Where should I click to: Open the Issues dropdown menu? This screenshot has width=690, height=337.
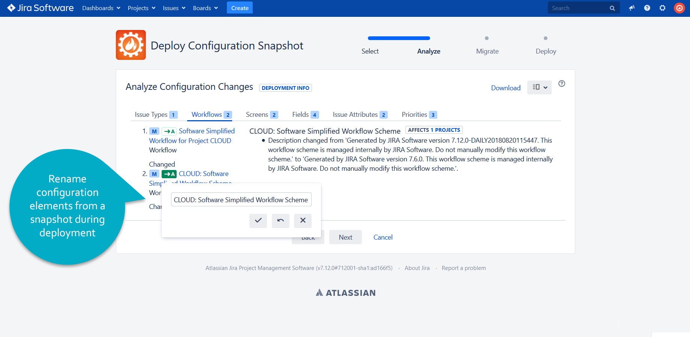(x=174, y=8)
